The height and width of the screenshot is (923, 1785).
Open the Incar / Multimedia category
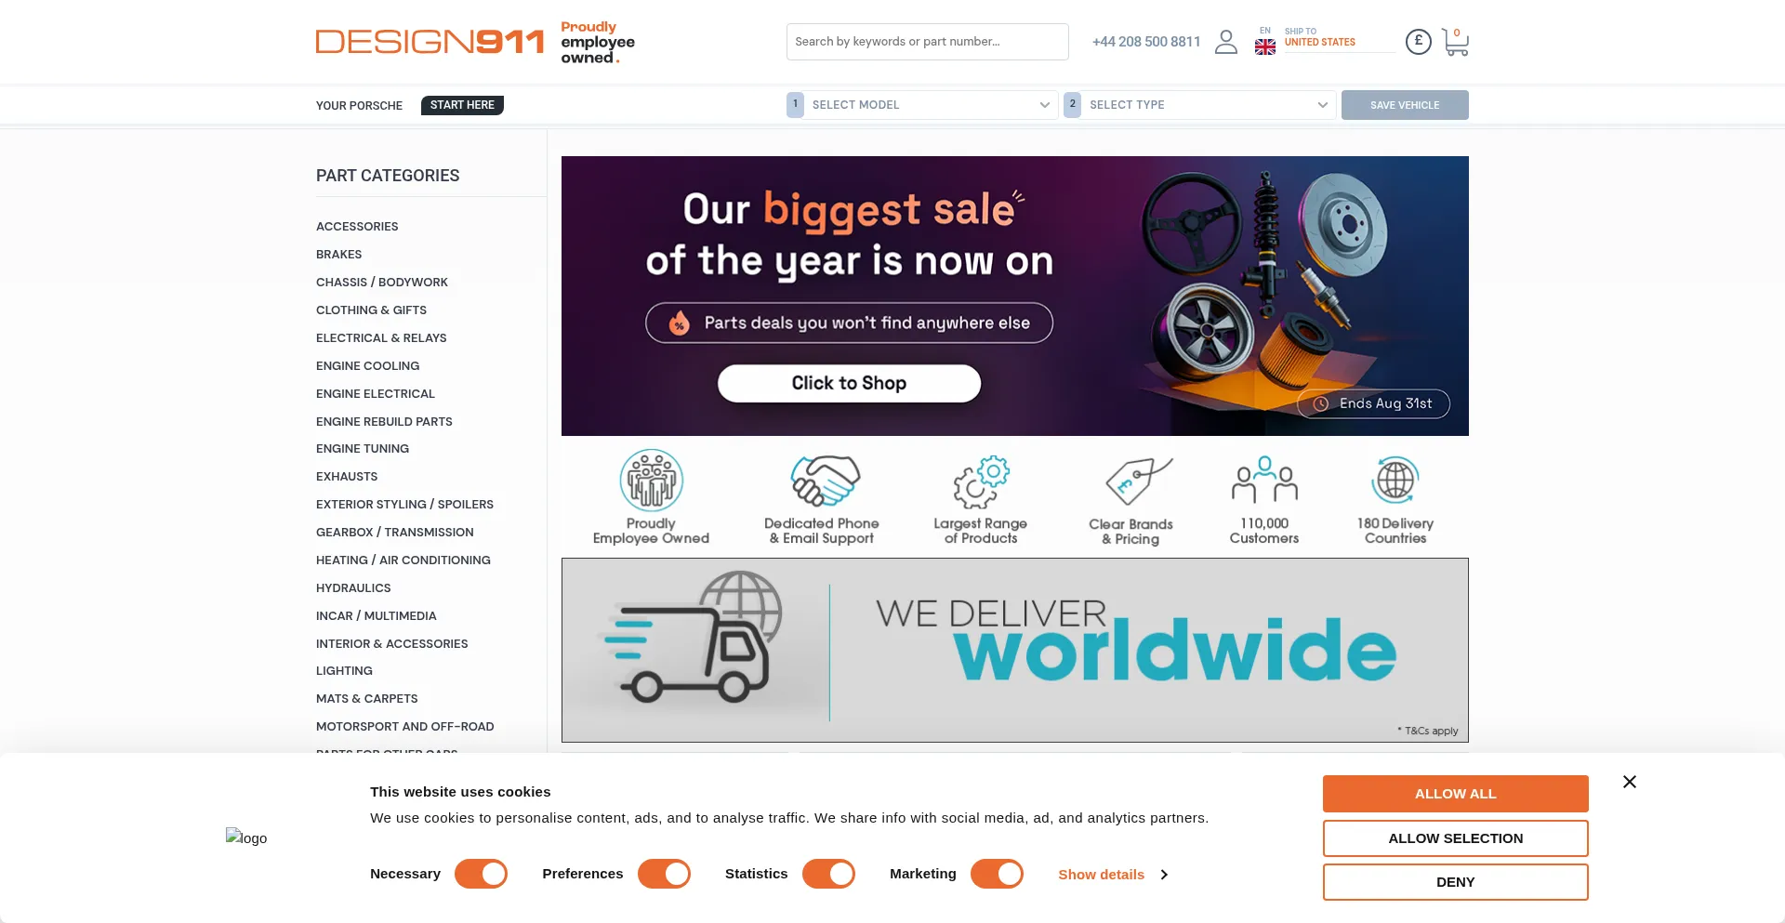pyautogui.click(x=377, y=616)
